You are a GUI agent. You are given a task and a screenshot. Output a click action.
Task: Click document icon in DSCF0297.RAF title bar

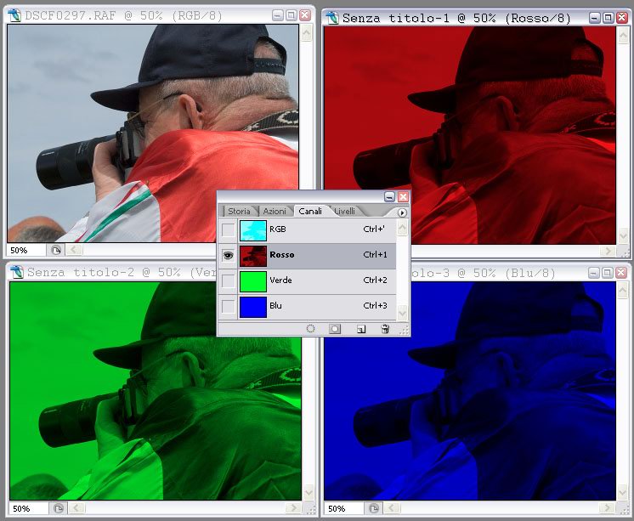pos(14,16)
